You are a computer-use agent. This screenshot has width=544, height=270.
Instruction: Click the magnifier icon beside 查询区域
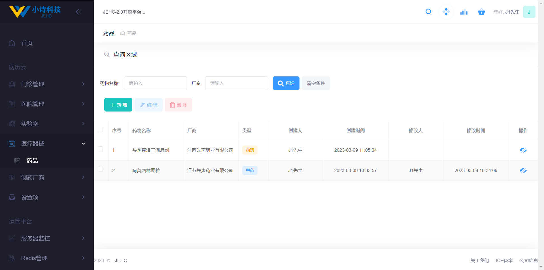107,54
